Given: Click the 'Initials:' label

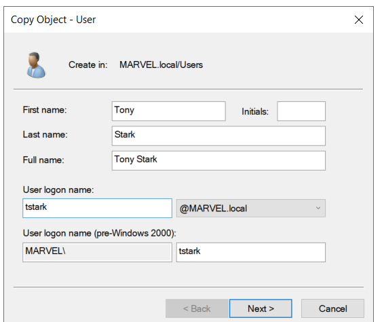Looking at the screenshot, I should [255, 111].
